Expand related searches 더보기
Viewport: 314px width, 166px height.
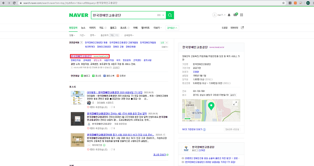165,47
